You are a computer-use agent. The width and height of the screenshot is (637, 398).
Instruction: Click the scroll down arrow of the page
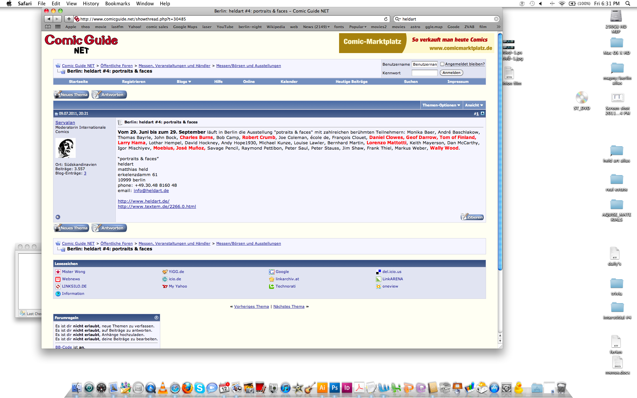click(500, 341)
